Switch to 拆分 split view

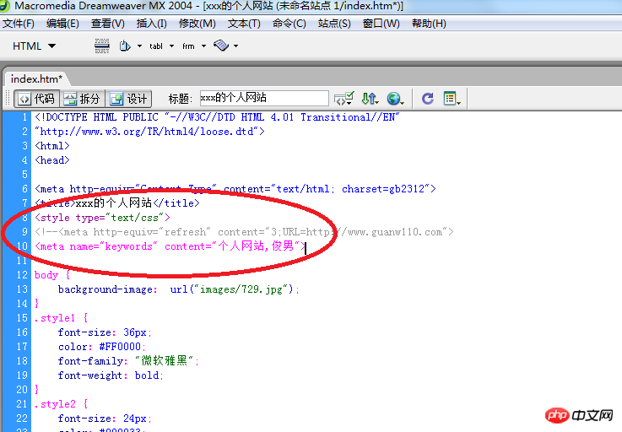tap(82, 99)
